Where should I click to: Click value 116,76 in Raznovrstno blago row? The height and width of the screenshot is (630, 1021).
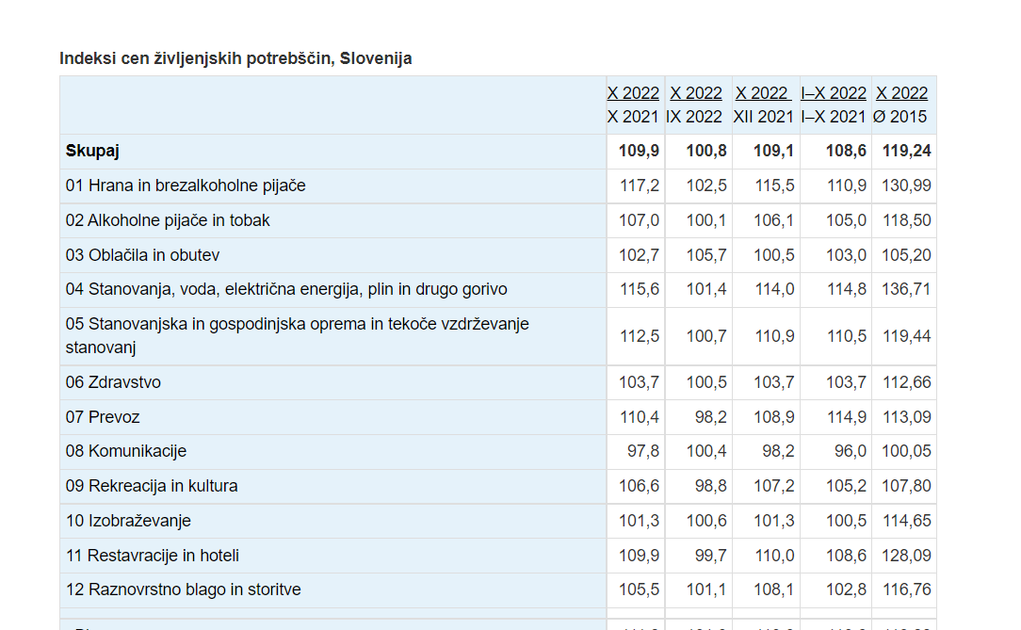[906, 590]
